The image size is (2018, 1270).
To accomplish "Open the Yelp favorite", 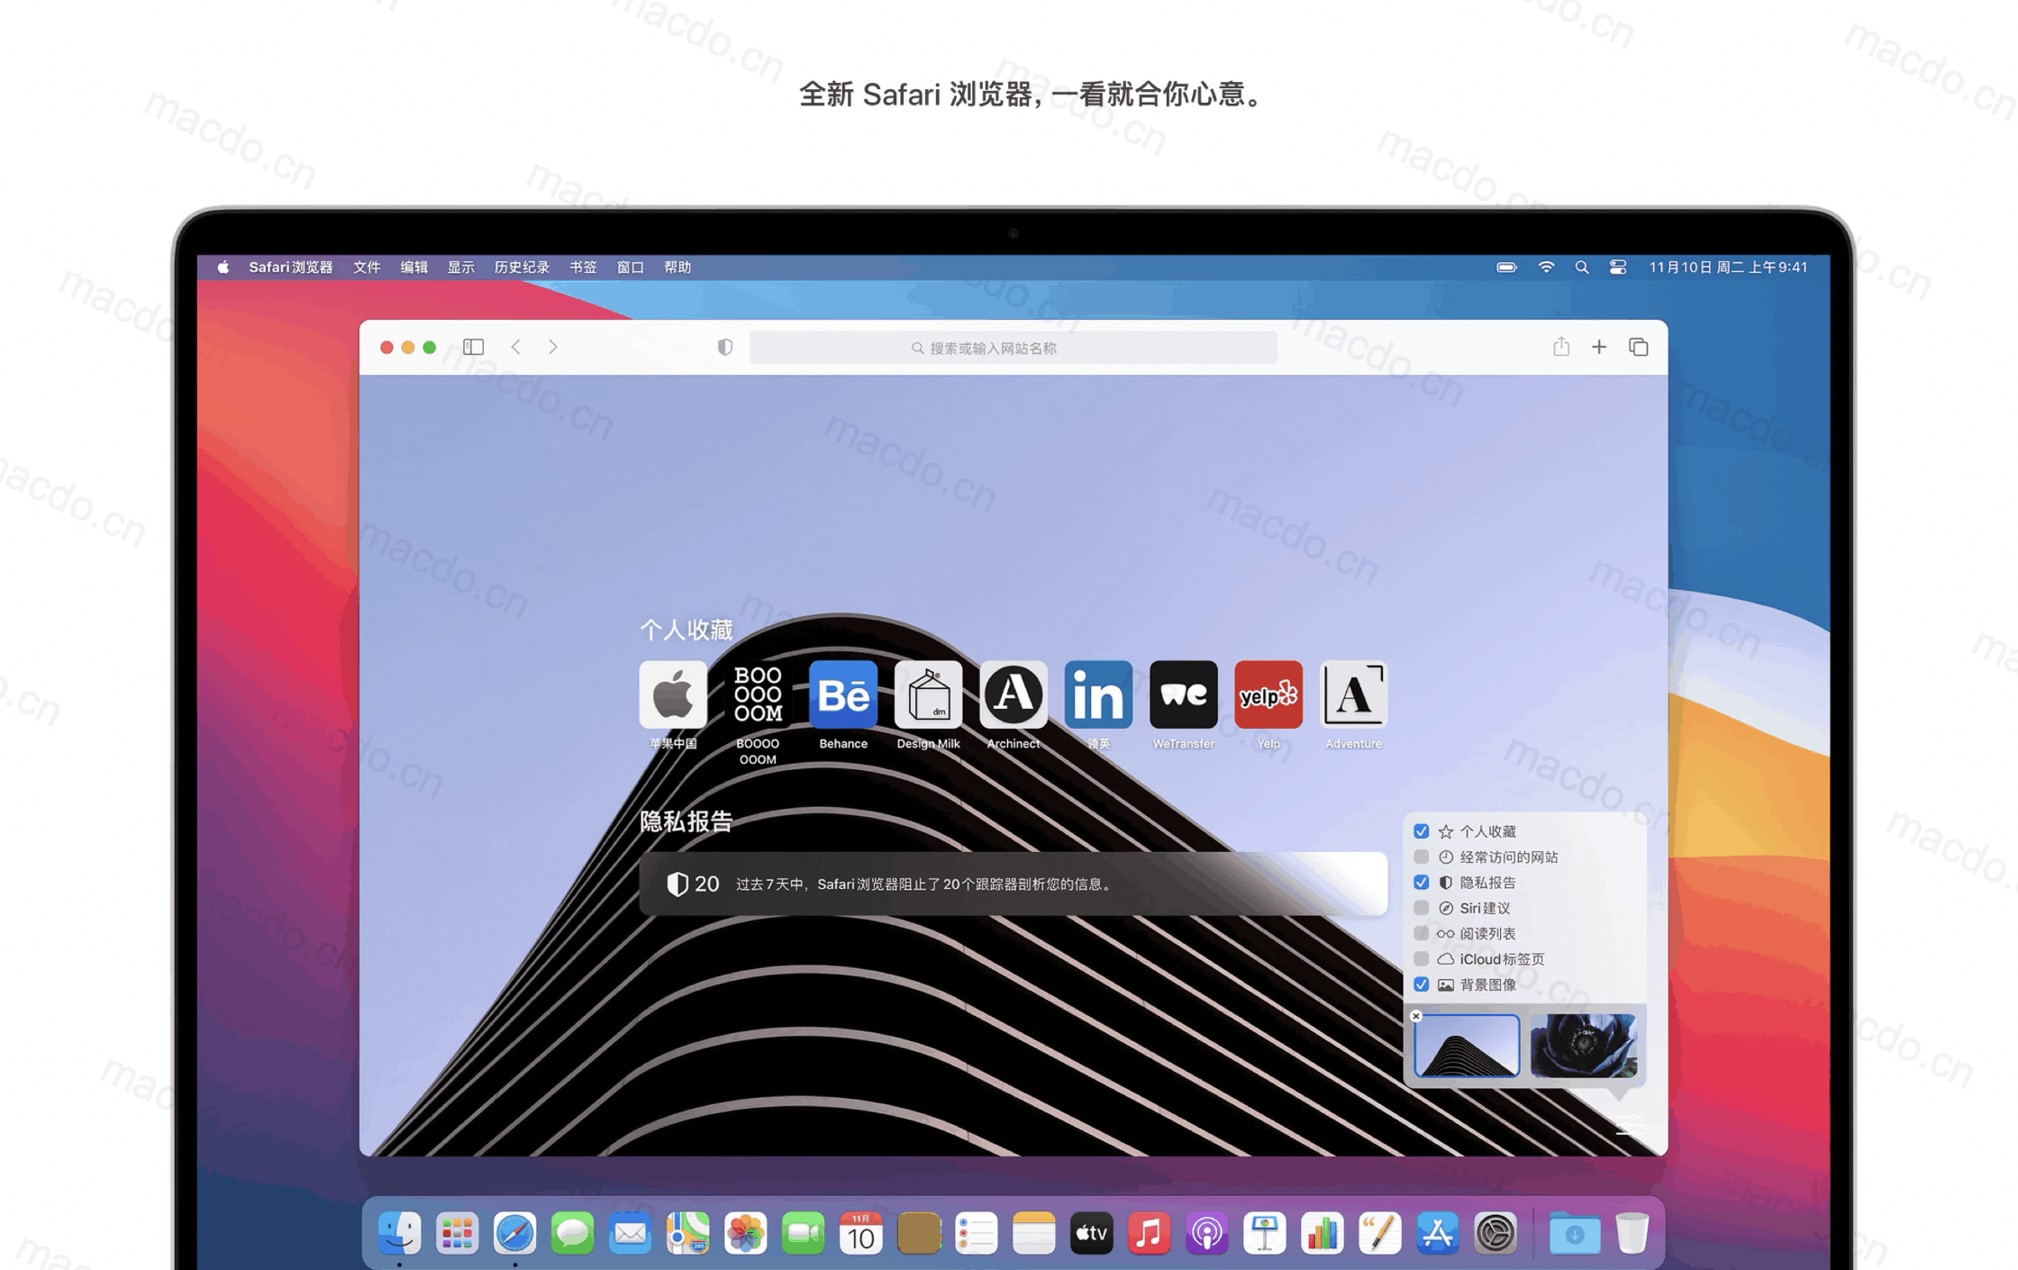I will pos(1268,694).
